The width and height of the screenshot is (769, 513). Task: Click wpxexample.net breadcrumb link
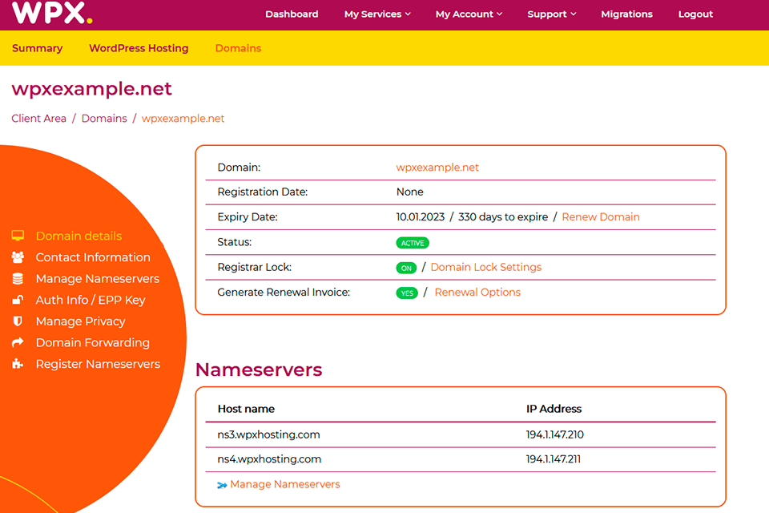click(183, 119)
